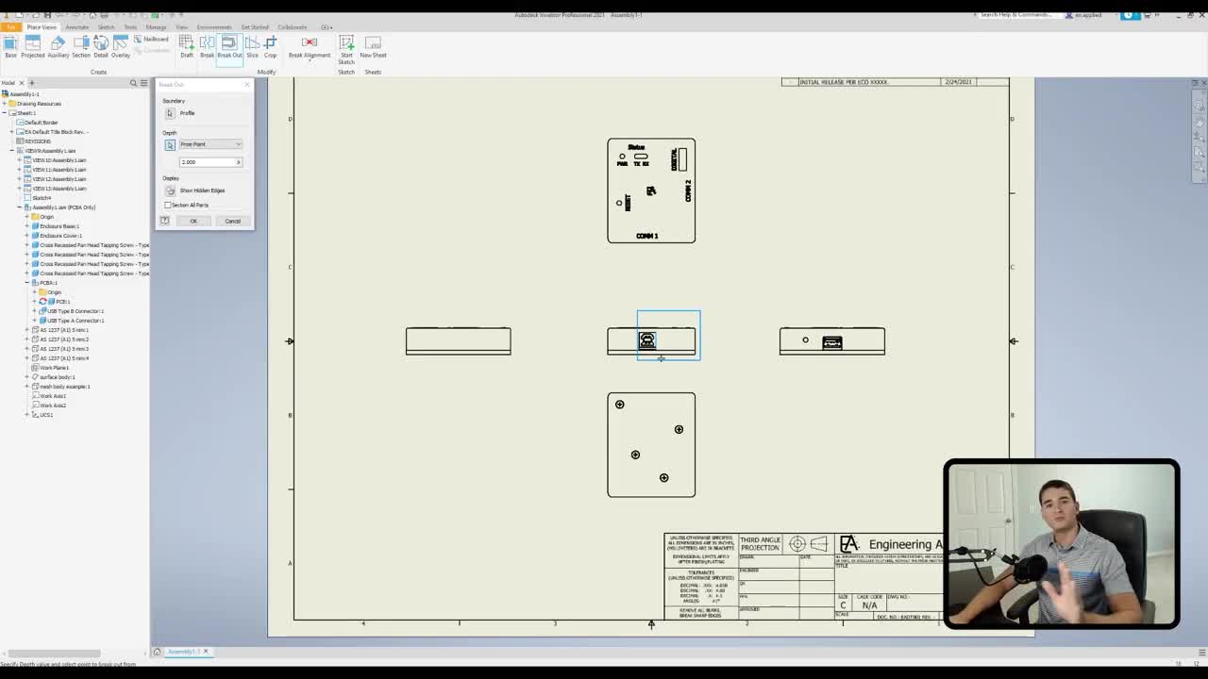Cancel the Break Out dialog
Image resolution: width=1208 pixels, height=679 pixels.
tap(232, 221)
